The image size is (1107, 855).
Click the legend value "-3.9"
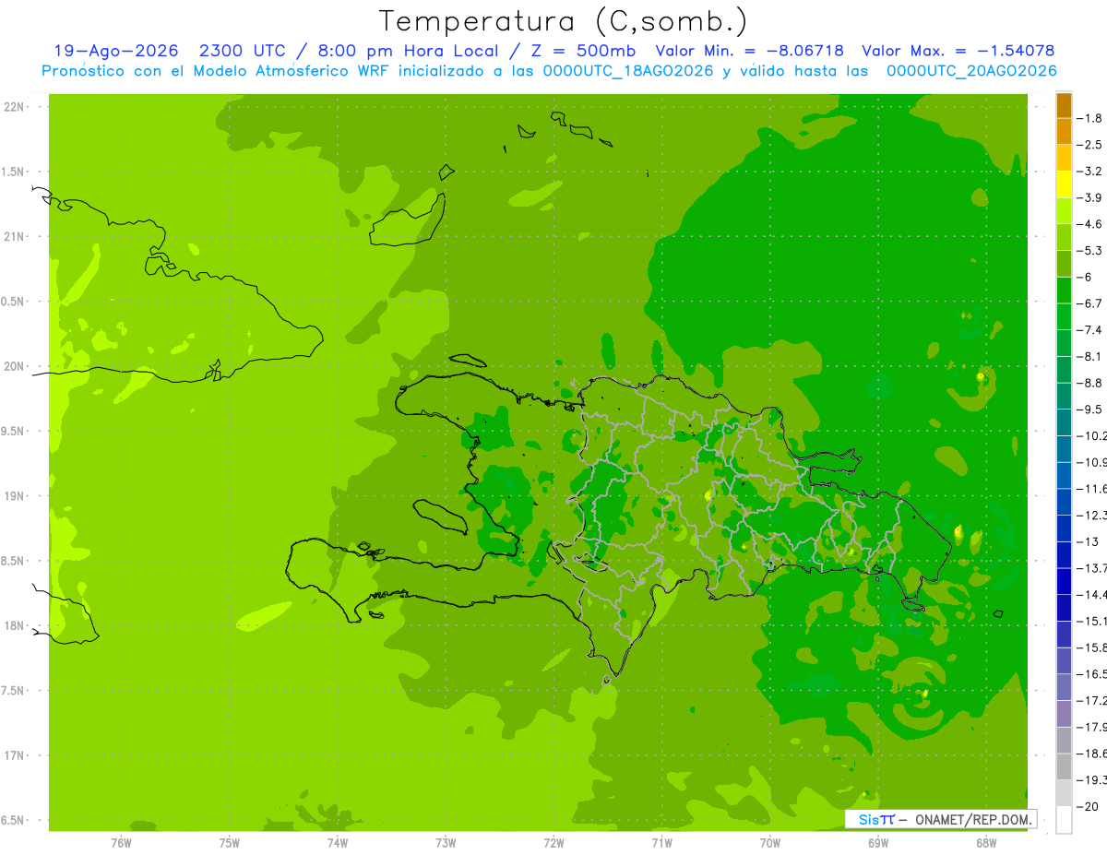[x=1090, y=197]
